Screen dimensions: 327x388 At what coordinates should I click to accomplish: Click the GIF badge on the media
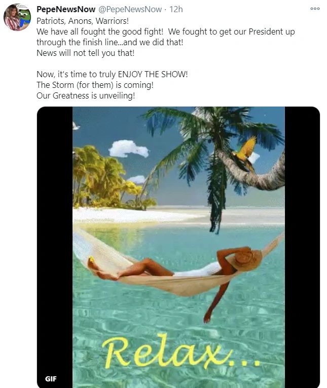(x=51, y=378)
